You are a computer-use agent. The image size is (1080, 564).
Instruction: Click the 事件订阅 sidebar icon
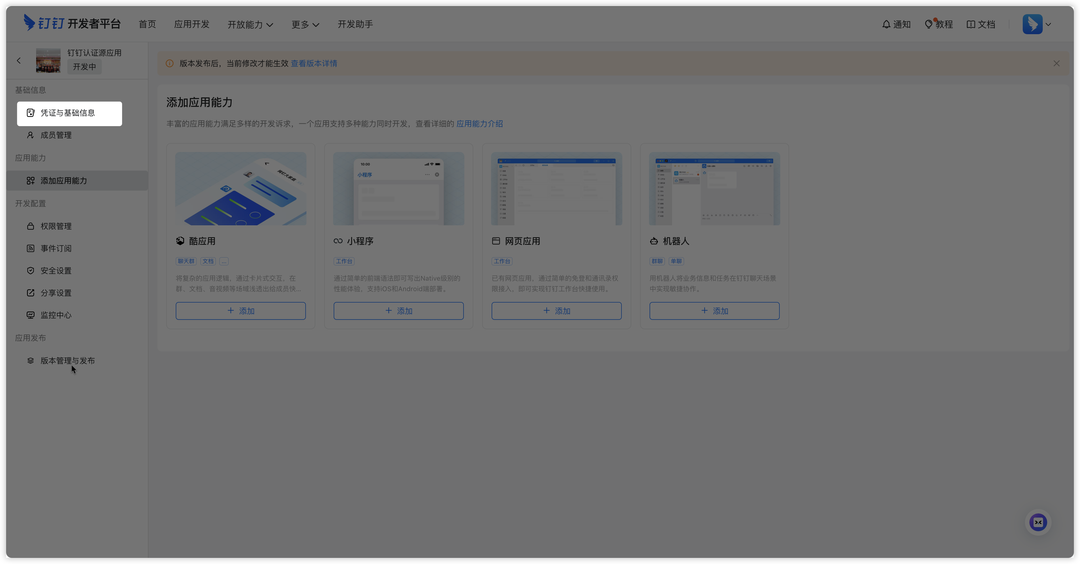(x=31, y=248)
